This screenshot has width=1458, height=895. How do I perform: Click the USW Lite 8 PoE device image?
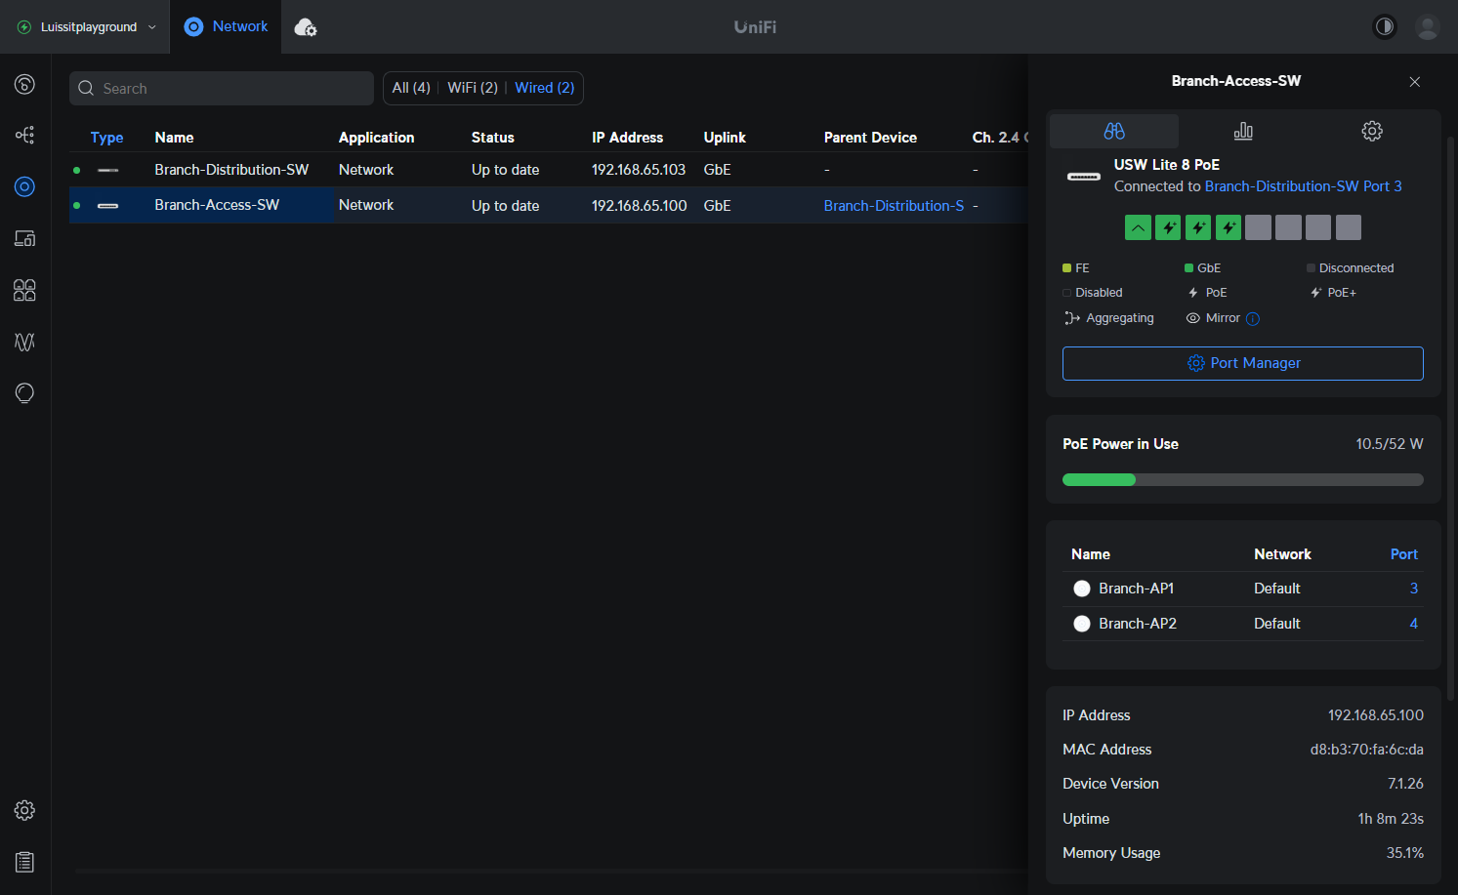coord(1084,177)
